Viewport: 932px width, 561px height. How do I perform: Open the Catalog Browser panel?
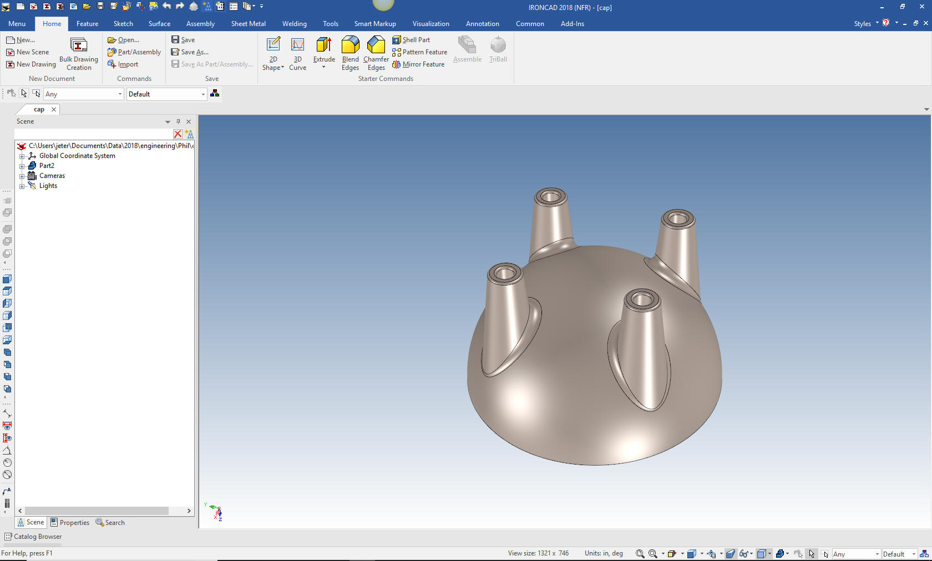coord(33,537)
